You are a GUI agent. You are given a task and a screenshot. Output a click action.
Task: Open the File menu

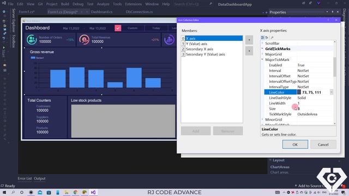[11, 4]
